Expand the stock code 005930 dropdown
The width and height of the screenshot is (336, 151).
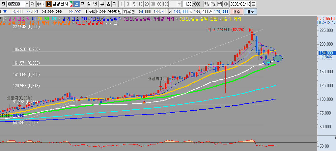coord(27,4)
